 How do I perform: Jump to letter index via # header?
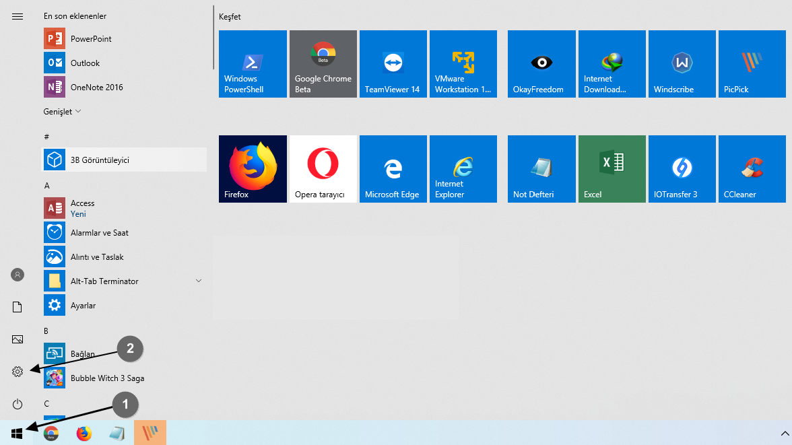(46, 137)
